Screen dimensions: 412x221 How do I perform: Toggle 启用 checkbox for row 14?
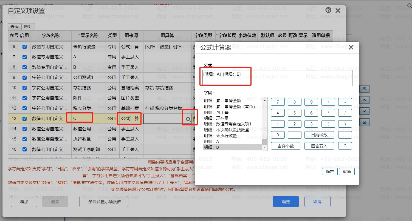pos(25,129)
